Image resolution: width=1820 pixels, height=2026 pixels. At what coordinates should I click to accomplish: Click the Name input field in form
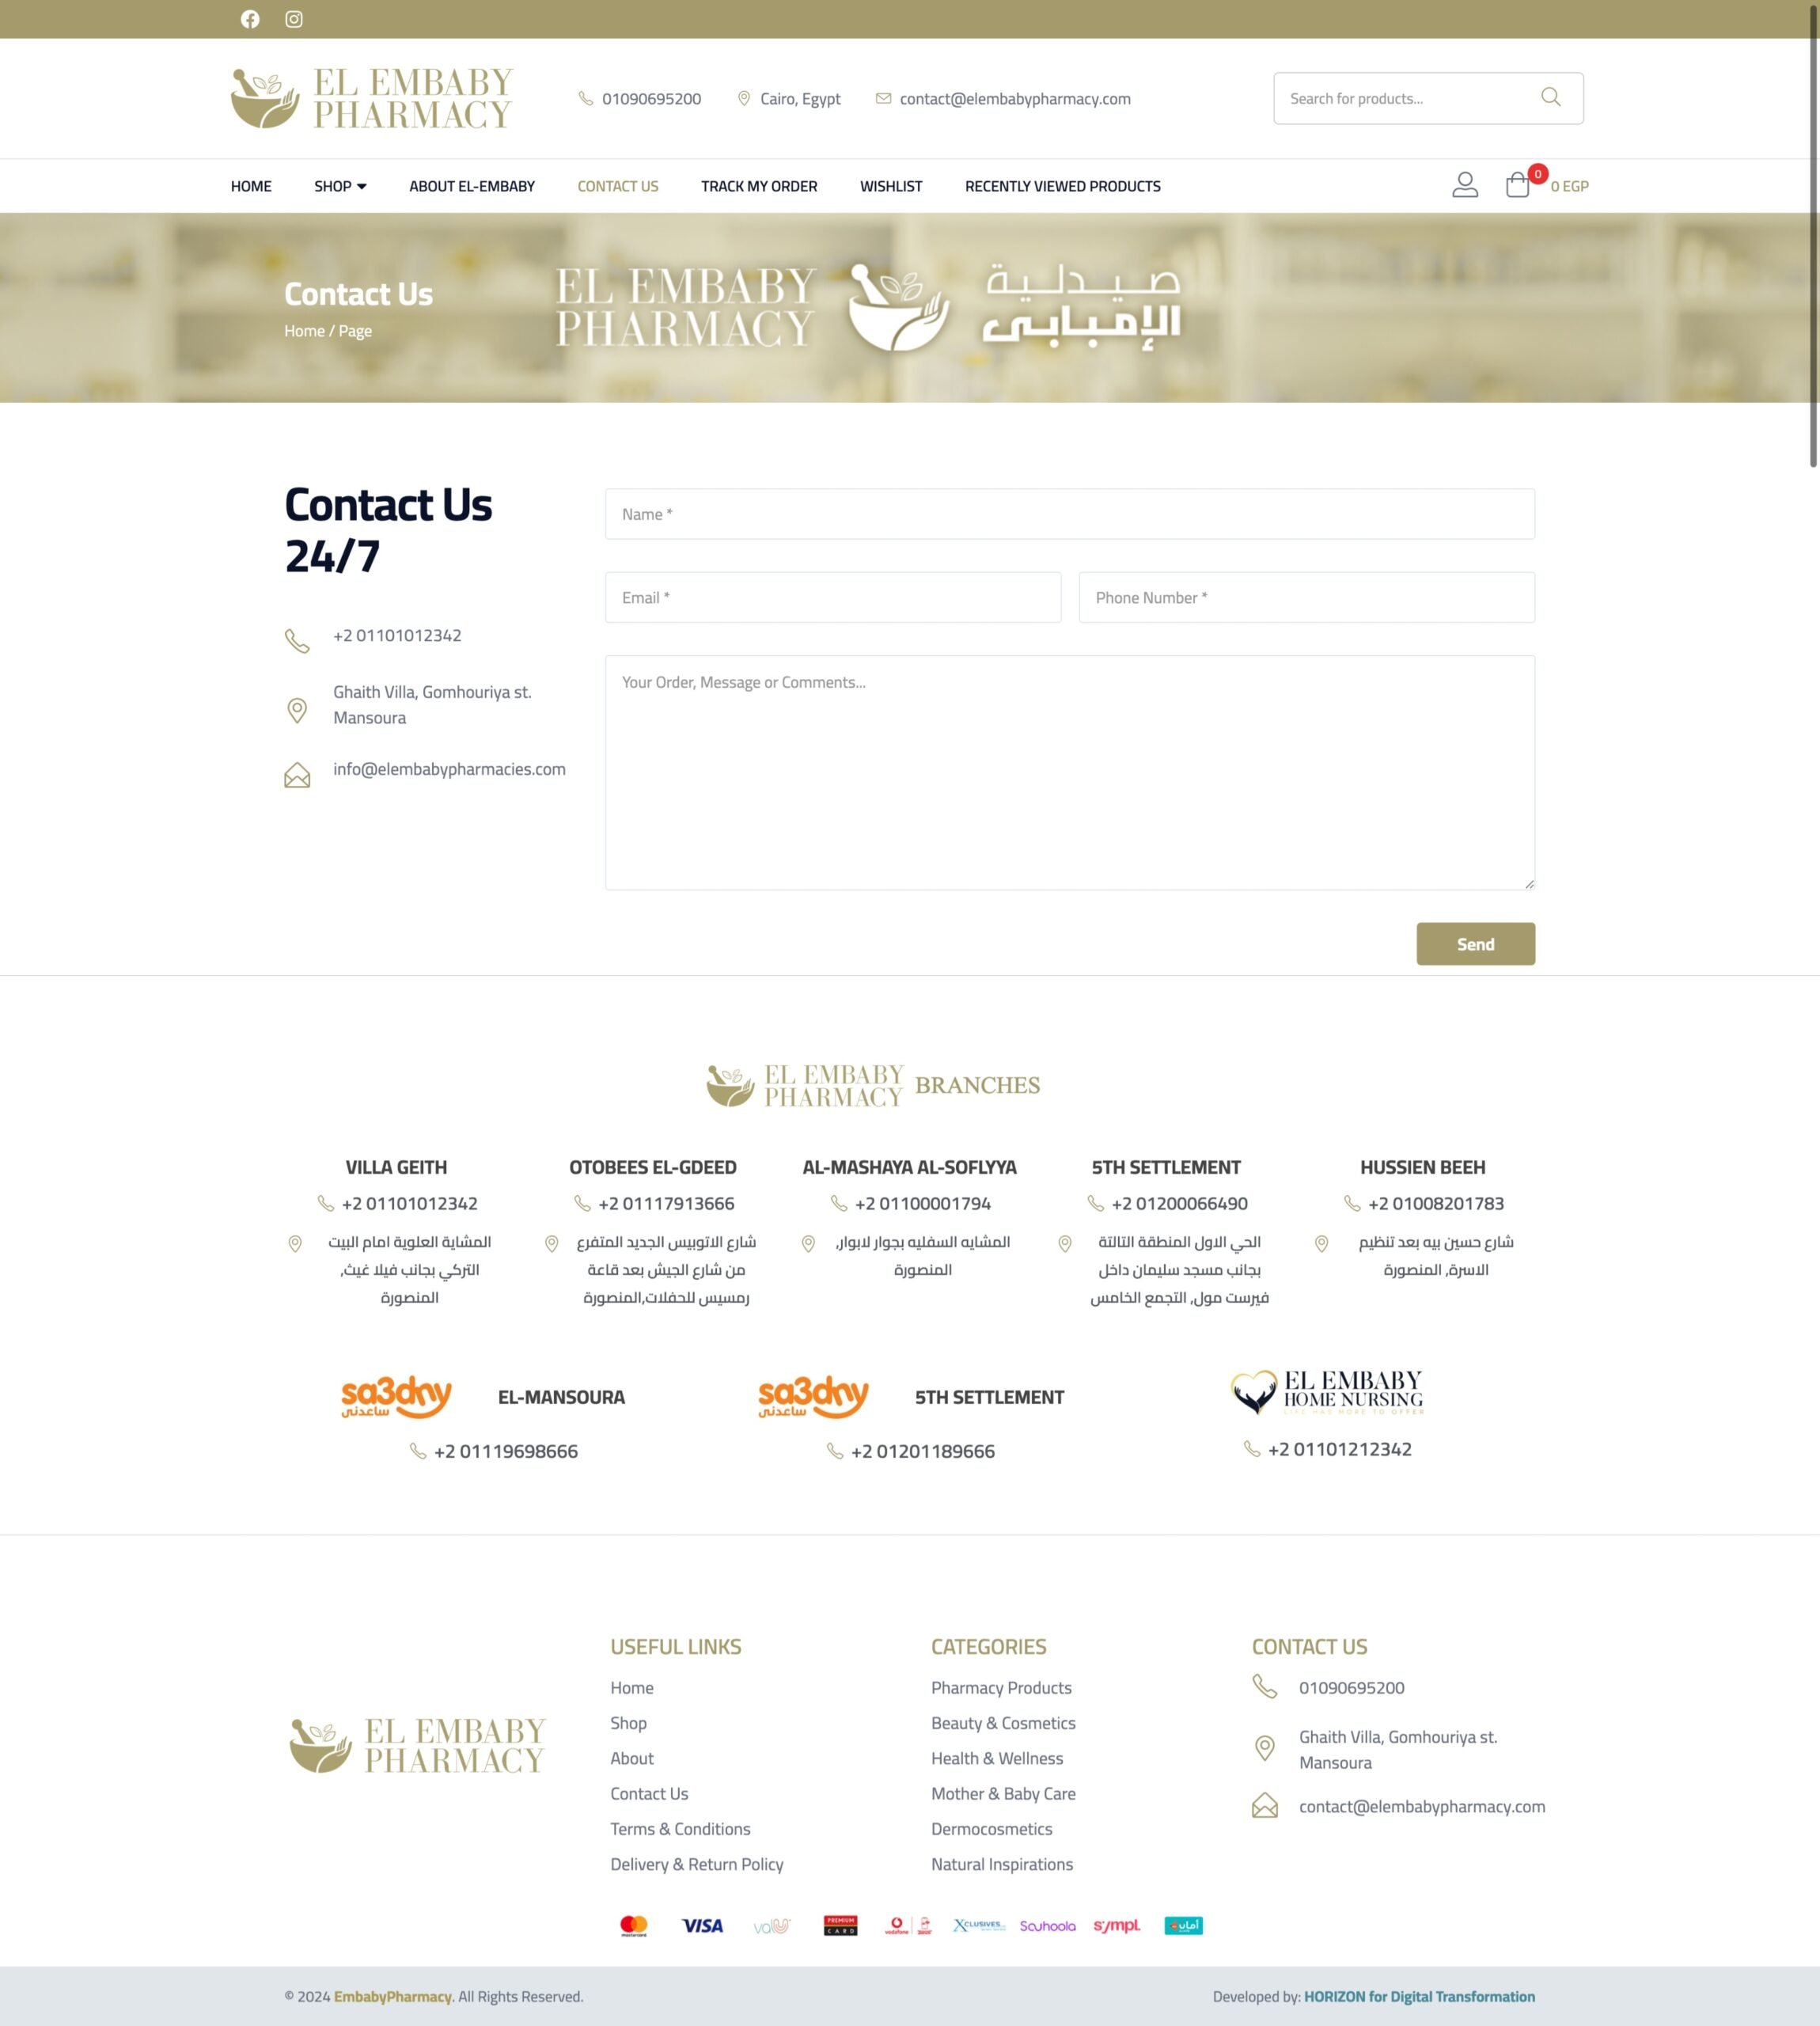click(1070, 513)
